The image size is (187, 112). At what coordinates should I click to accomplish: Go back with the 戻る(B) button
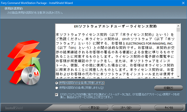point(94,107)
